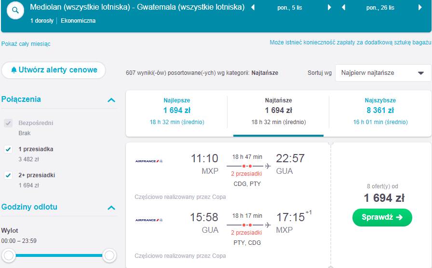This screenshot has width=432, height=268.
Task: Go to next return date after 26 lis
Action: [420, 7]
